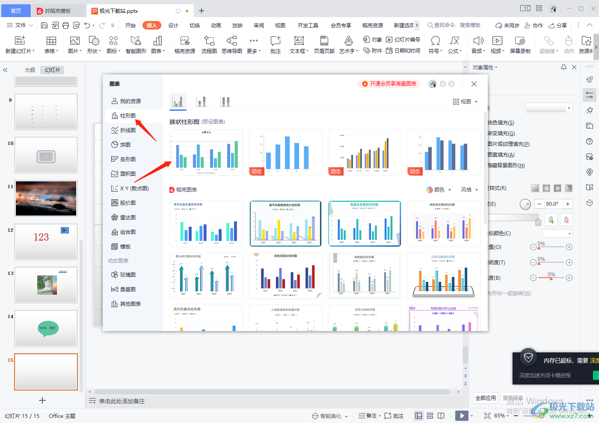Open Smart Graphics (智能图形) tool

point(136,45)
